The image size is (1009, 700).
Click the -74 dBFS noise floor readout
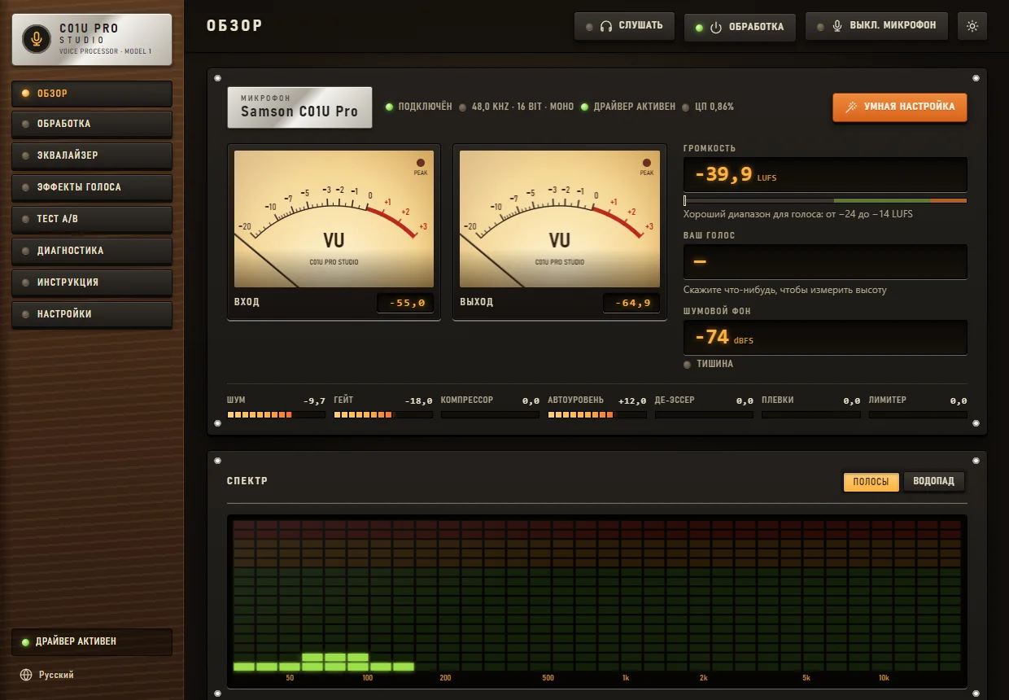coord(825,338)
